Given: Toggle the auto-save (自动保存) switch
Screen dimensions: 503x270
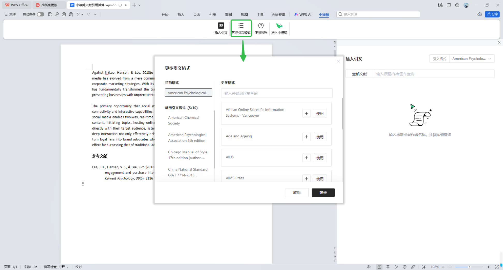Looking at the screenshot, I should pyautogui.click(x=40, y=14).
